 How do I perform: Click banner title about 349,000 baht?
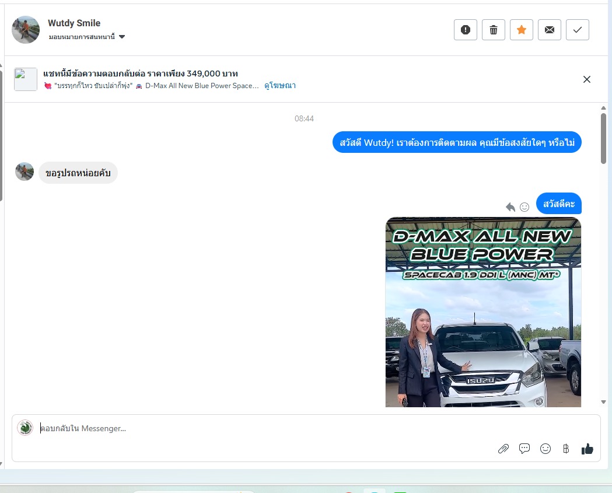(141, 74)
